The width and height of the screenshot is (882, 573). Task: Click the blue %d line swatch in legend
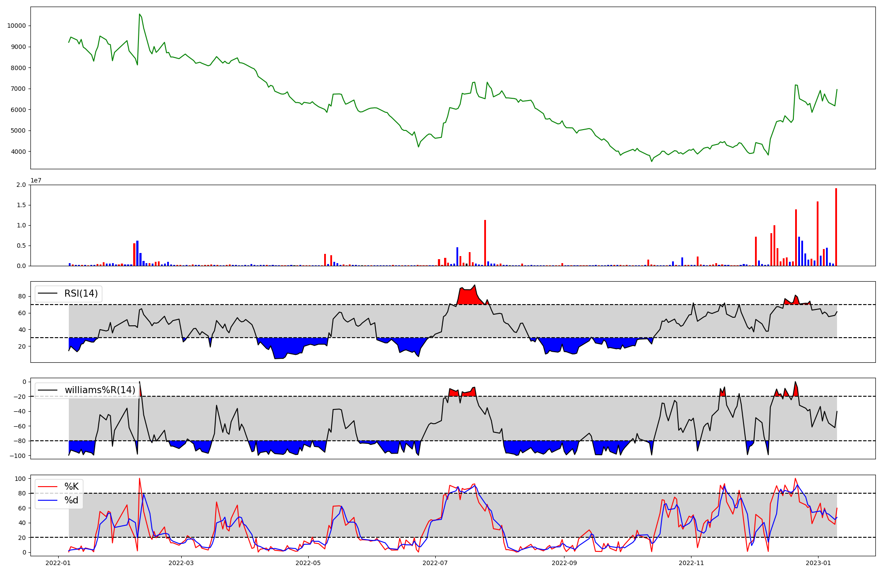click(x=48, y=500)
